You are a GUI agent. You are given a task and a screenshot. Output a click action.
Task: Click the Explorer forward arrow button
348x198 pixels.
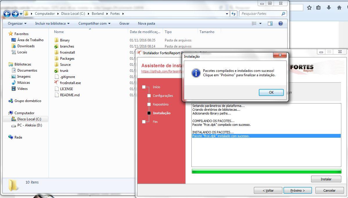point(15,14)
